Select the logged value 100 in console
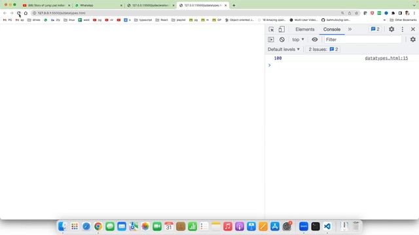 278,58
